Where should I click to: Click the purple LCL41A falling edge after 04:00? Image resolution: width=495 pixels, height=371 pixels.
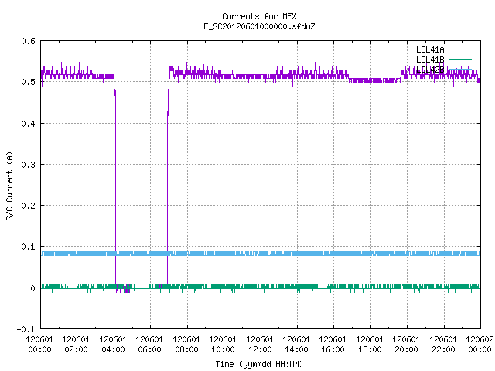click(x=115, y=189)
